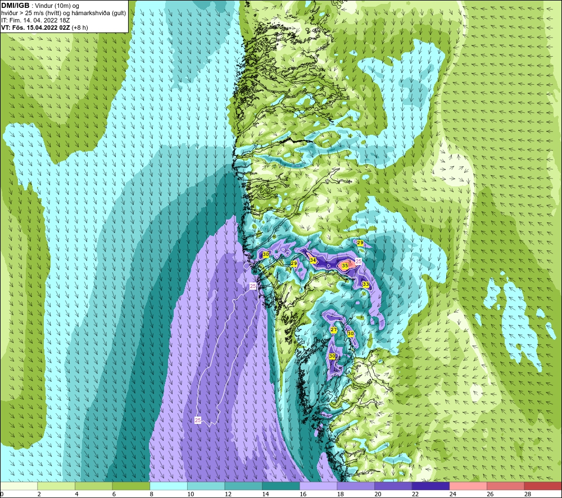Viewport: 562px width, 498px height.
Task: Click the 16–18 m/s lavender legend swatch
Action: coord(318,486)
